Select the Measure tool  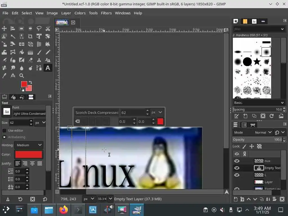pos(13,76)
